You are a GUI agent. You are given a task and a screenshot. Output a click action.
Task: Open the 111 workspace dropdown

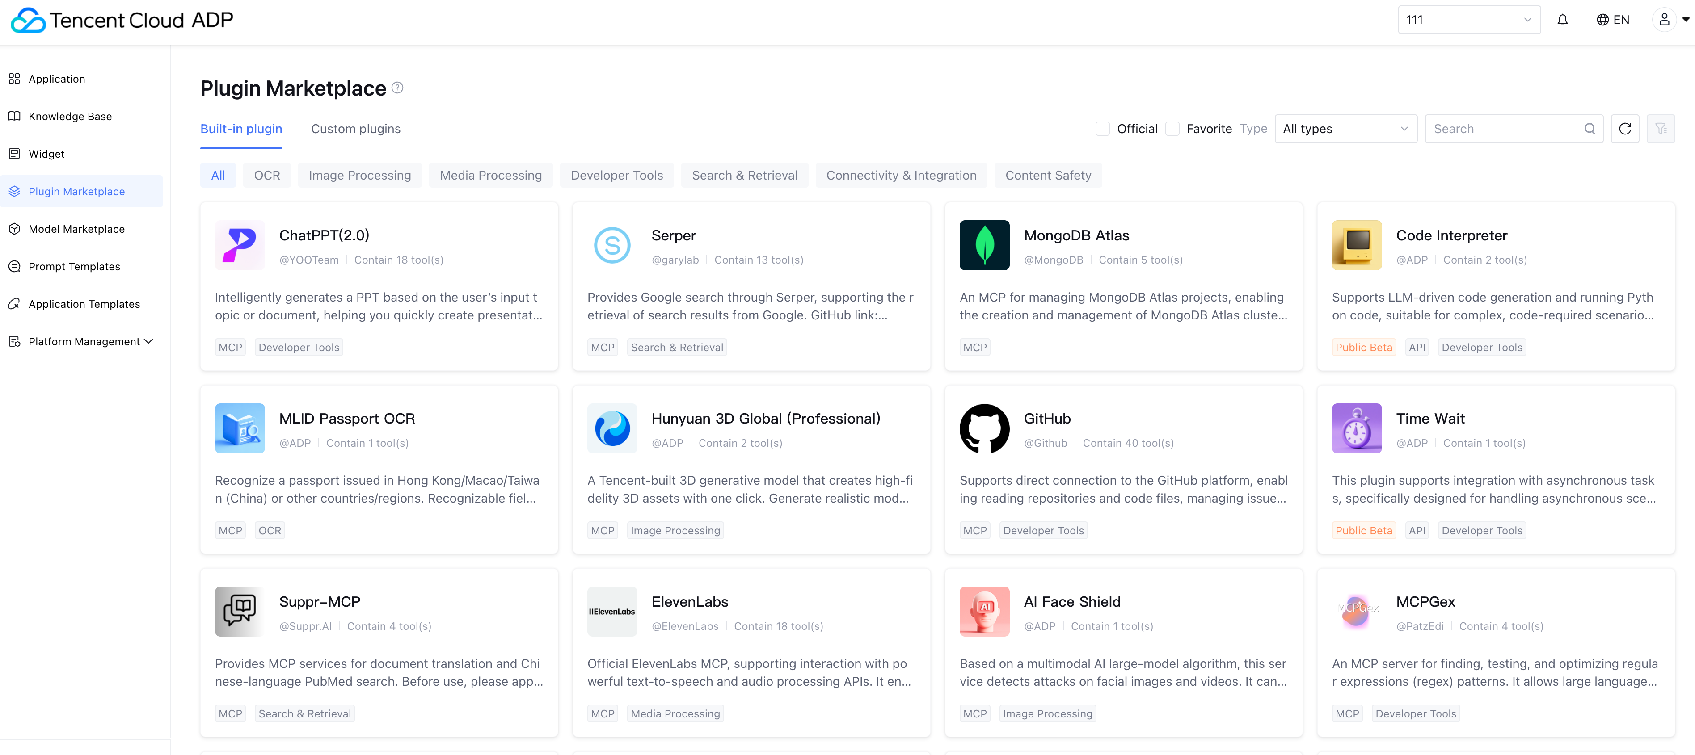[x=1469, y=20]
